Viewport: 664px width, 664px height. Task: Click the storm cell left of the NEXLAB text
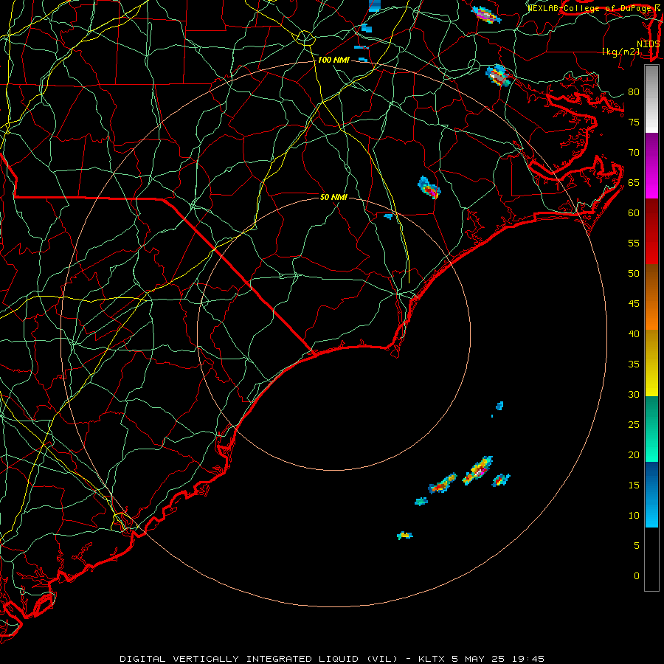pyautogui.click(x=486, y=15)
